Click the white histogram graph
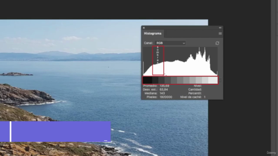 coord(180,61)
